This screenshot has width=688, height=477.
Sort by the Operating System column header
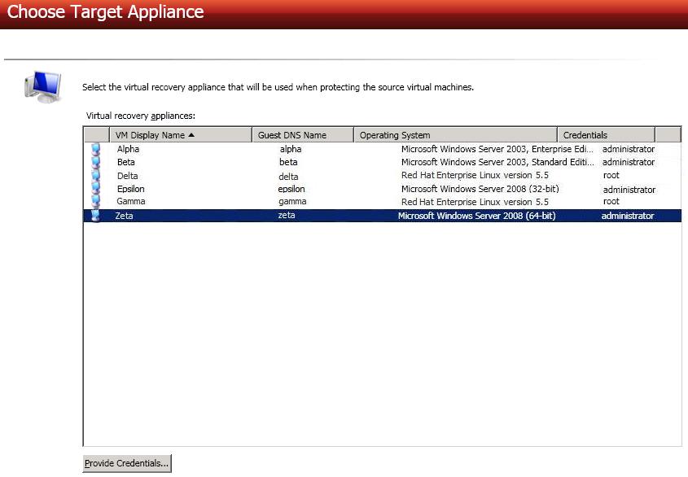coord(455,135)
